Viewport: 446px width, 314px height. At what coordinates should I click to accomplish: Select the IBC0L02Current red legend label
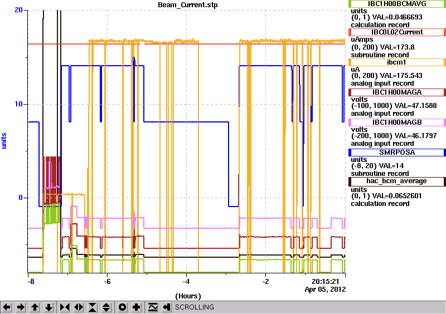tap(397, 32)
